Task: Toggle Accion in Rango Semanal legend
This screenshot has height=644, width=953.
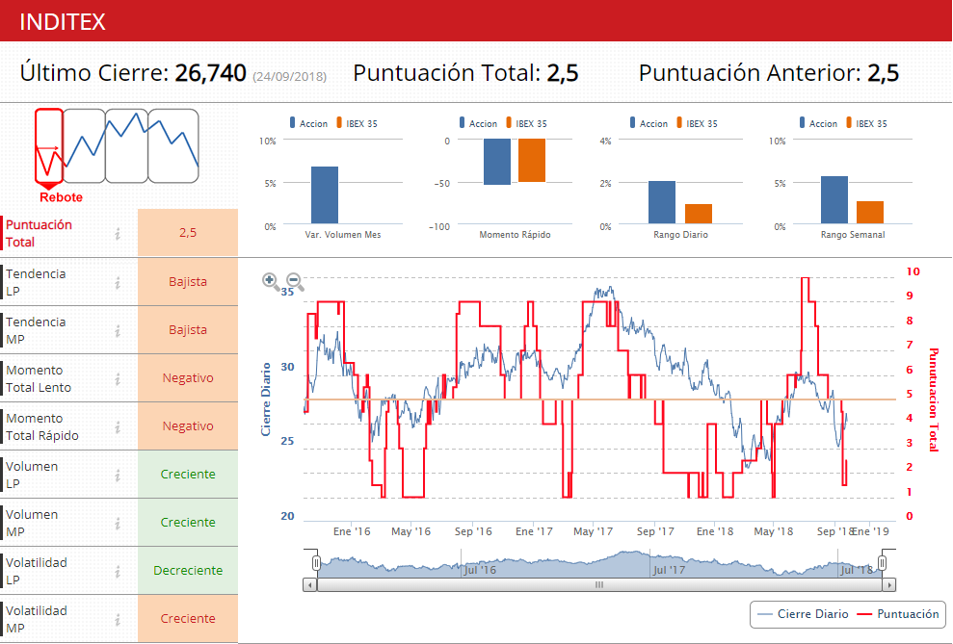Action: [819, 123]
